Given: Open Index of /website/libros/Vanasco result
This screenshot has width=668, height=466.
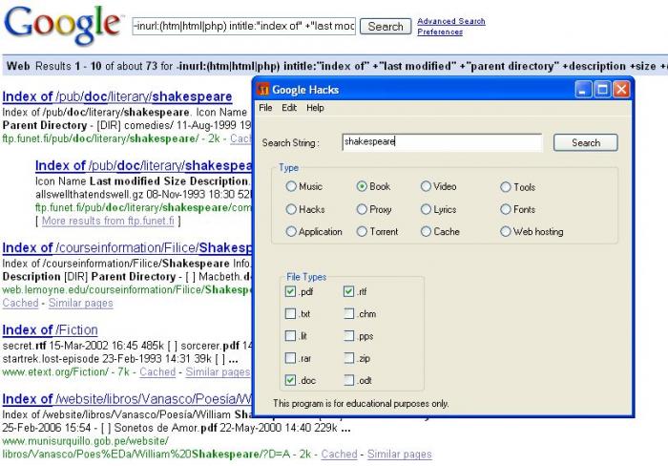Looking at the screenshot, I should point(127,399).
